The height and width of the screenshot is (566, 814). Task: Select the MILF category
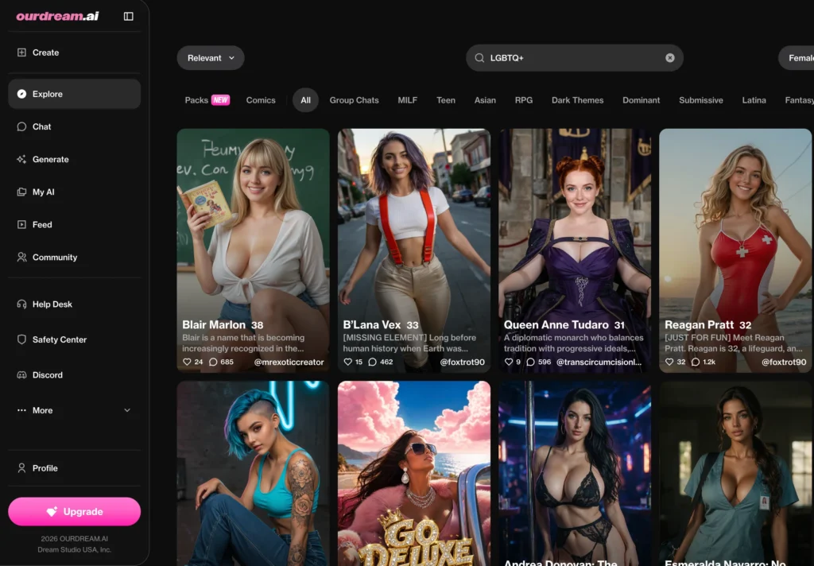pos(408,100)
